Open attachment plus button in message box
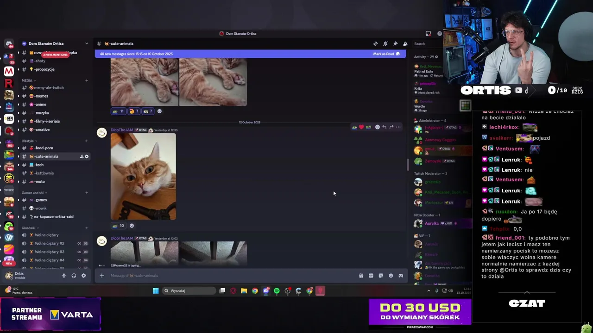The height and width of the screenshot is (333, 593). [x=101, y=276]
